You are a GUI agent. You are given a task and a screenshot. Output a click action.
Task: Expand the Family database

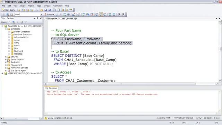9,45
